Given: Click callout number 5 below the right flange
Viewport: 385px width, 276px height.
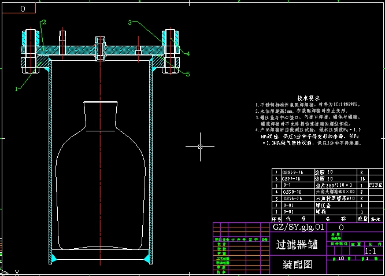Looking at the screenshot, I should 188,74.
